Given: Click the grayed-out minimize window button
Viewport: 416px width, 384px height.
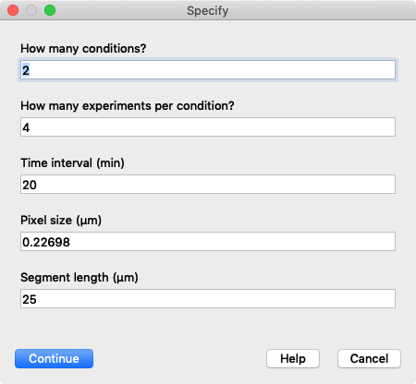Looking at the screenshot, I should pyautogui.click(x=31, y=10).
